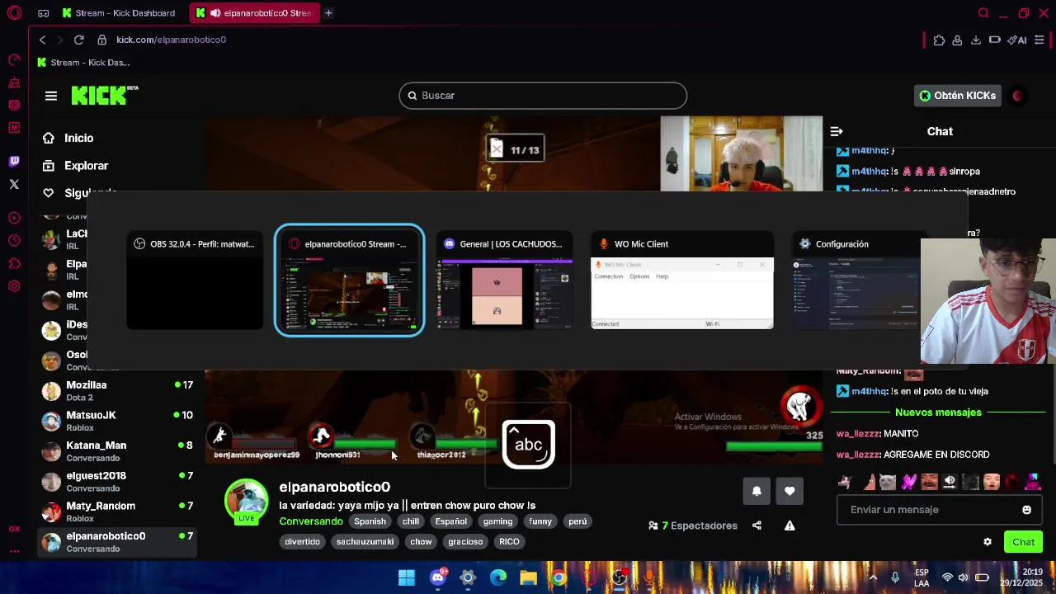The height and width of the screenshot is (594, 1056).
Task: Select elpanarobotico0 Stream window in task switcher
Action: pos(350,280)
